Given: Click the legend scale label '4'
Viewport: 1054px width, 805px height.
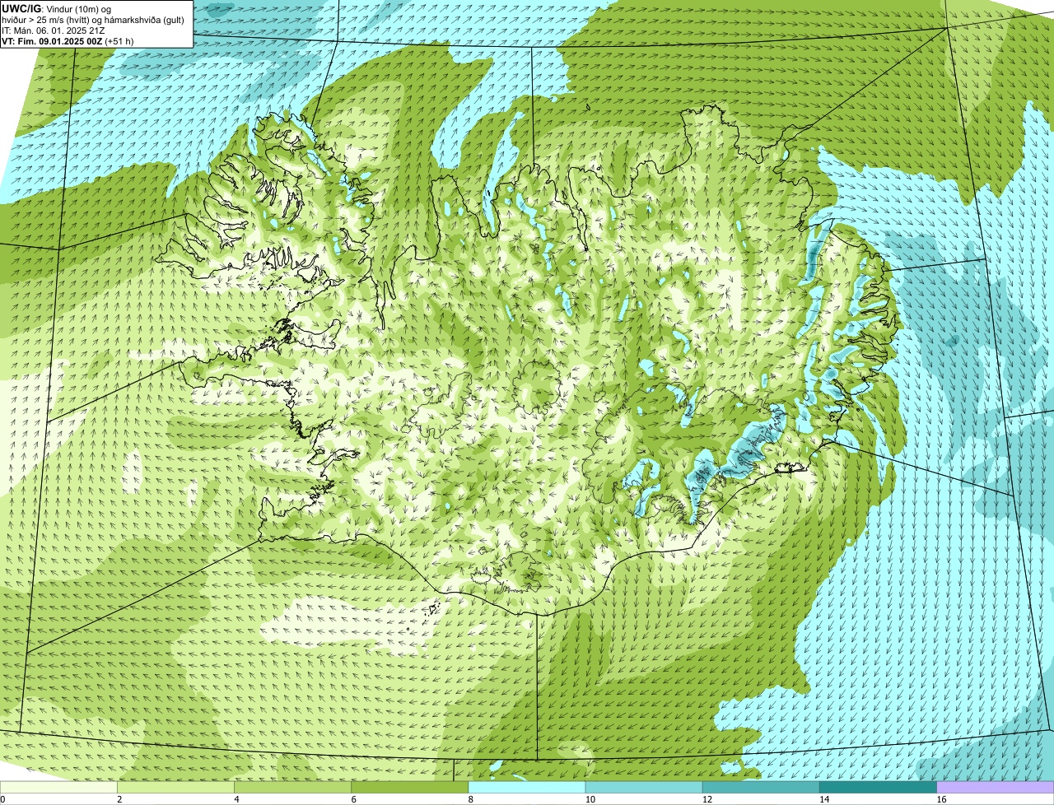Looking at the screenshot, I should 236,799.
